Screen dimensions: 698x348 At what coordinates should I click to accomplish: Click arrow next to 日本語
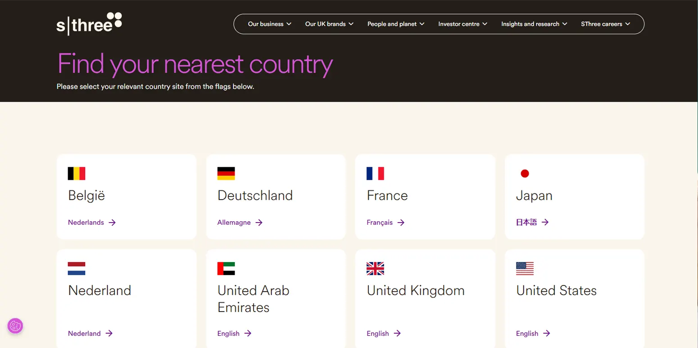point(545,222)
